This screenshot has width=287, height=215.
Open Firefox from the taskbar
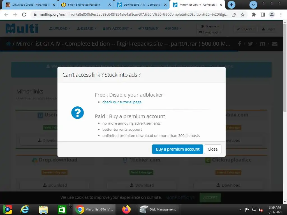pyautogui.click(x=126, y=209)
